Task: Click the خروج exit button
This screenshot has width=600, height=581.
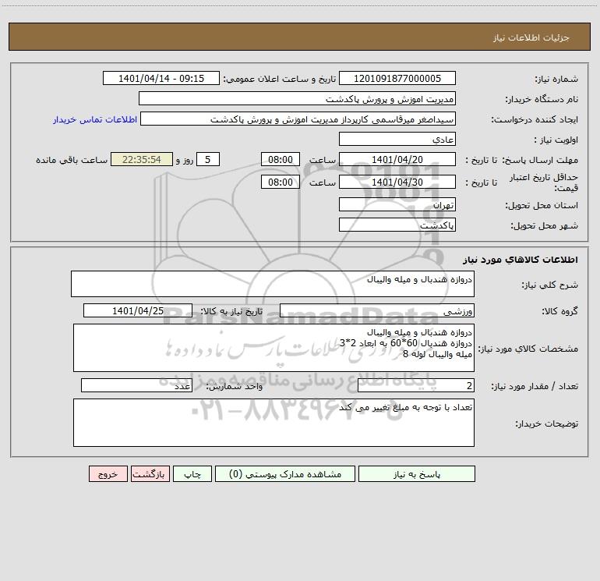Action: pos(108,473)
